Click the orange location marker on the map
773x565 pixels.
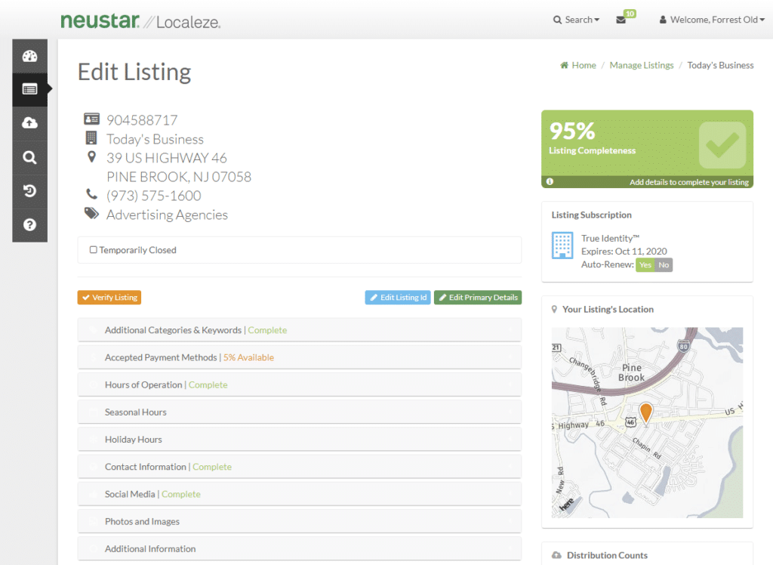coord(646,413)
